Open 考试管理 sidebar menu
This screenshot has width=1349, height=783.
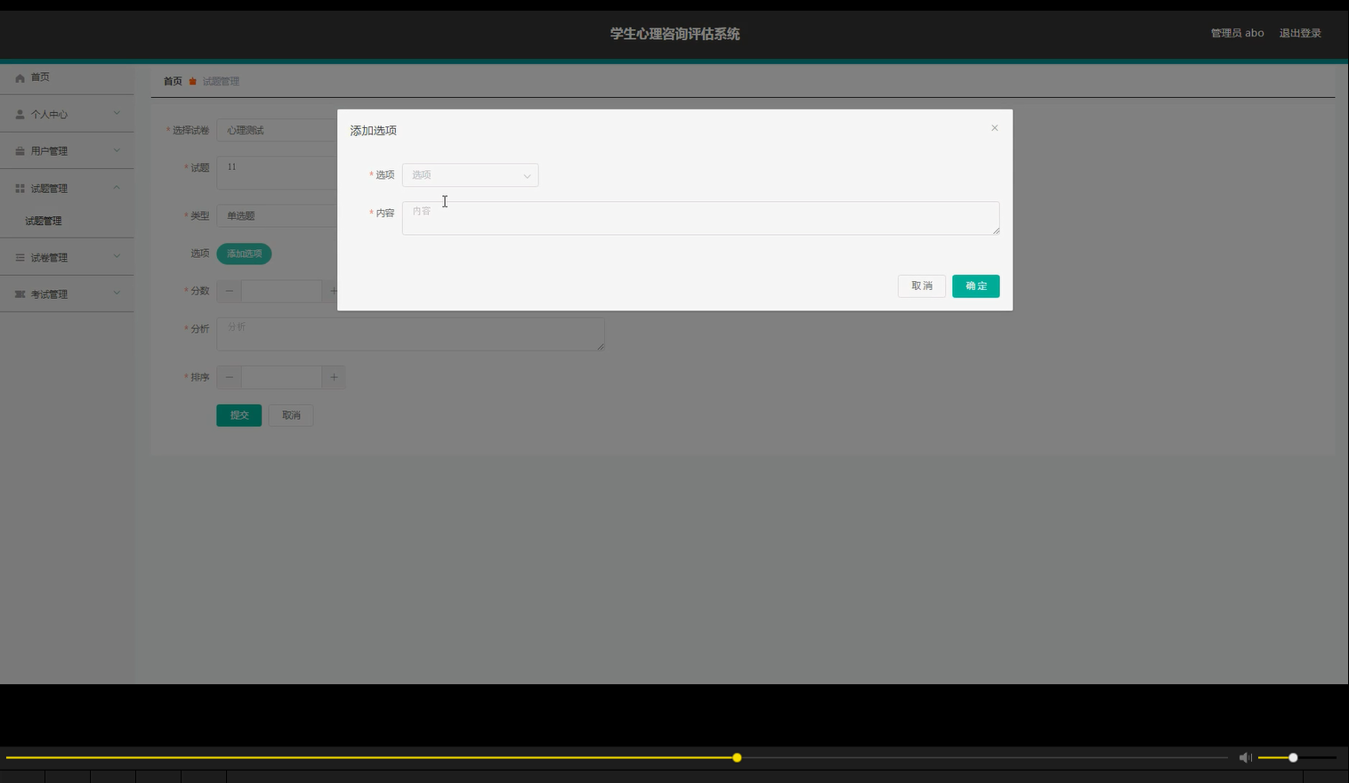pos(67,294)
